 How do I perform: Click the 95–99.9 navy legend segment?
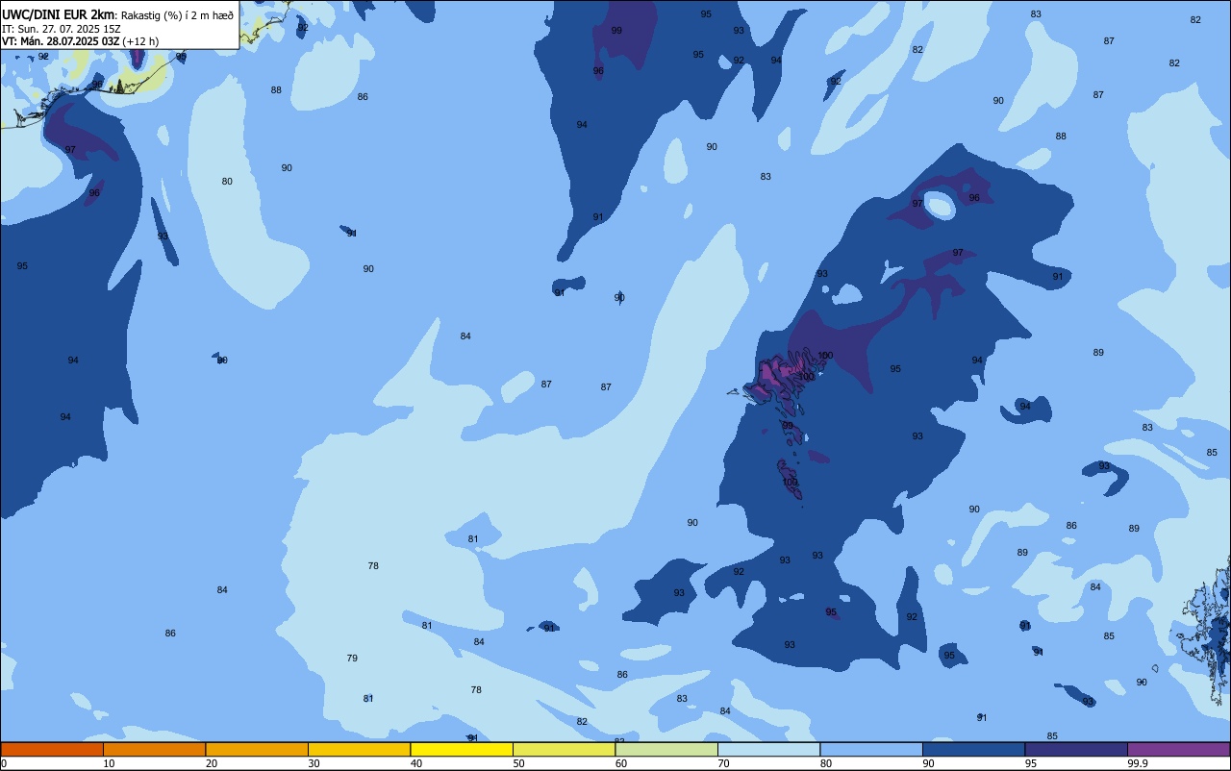pos(1076,749)
